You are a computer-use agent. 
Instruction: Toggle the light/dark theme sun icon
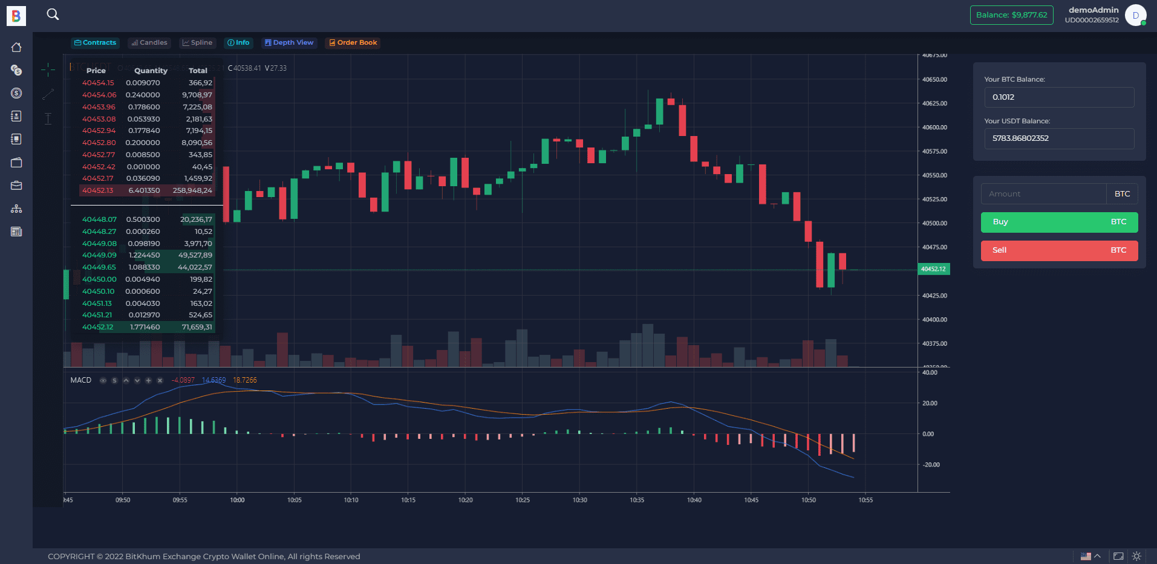point(1136,556)
